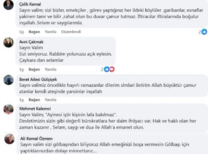Toggle Beğen on Berat Ailesi Gülçiçek's comment
The height and width of the screenshot is (154, 208).
[x=34, y=100]
